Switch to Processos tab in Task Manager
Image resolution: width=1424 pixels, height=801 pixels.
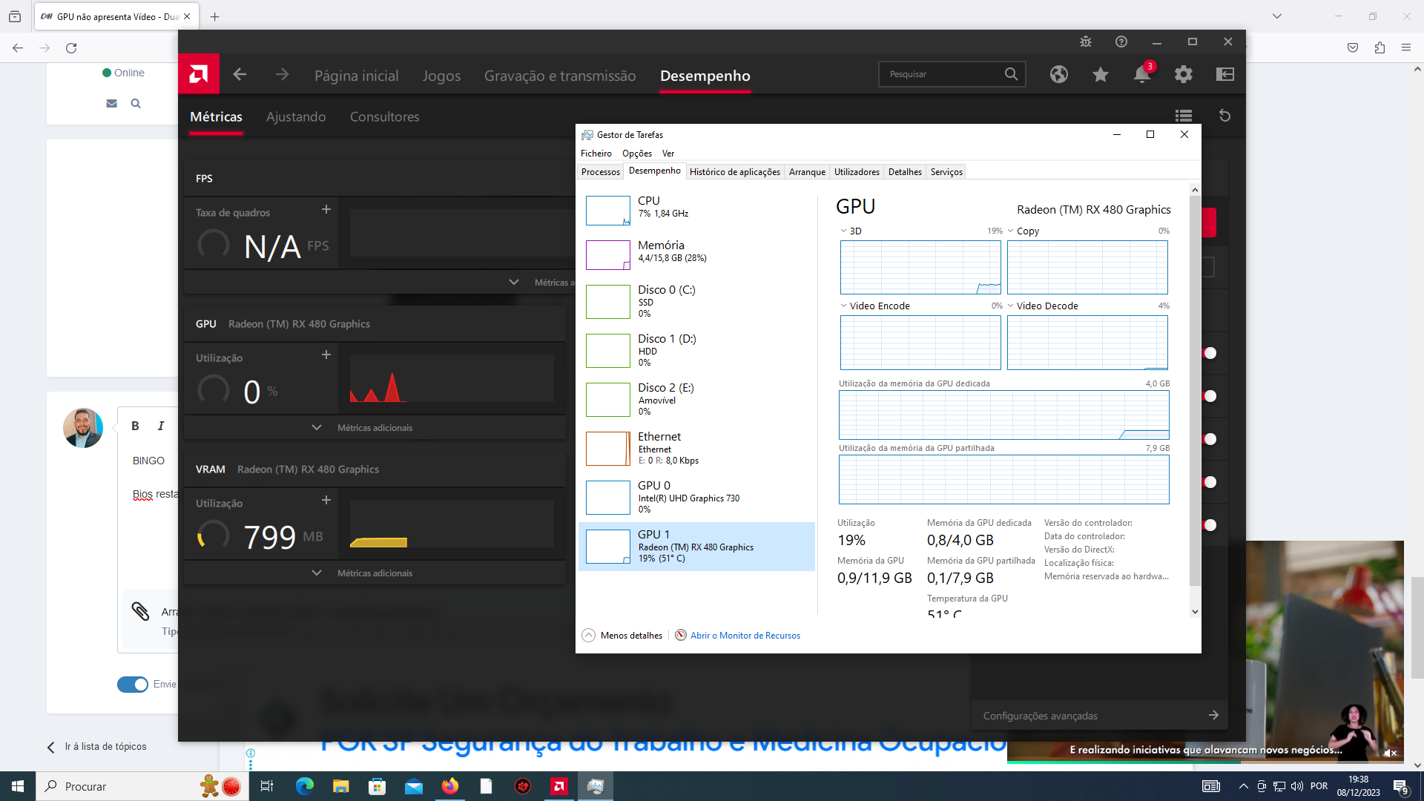(601, 172)
